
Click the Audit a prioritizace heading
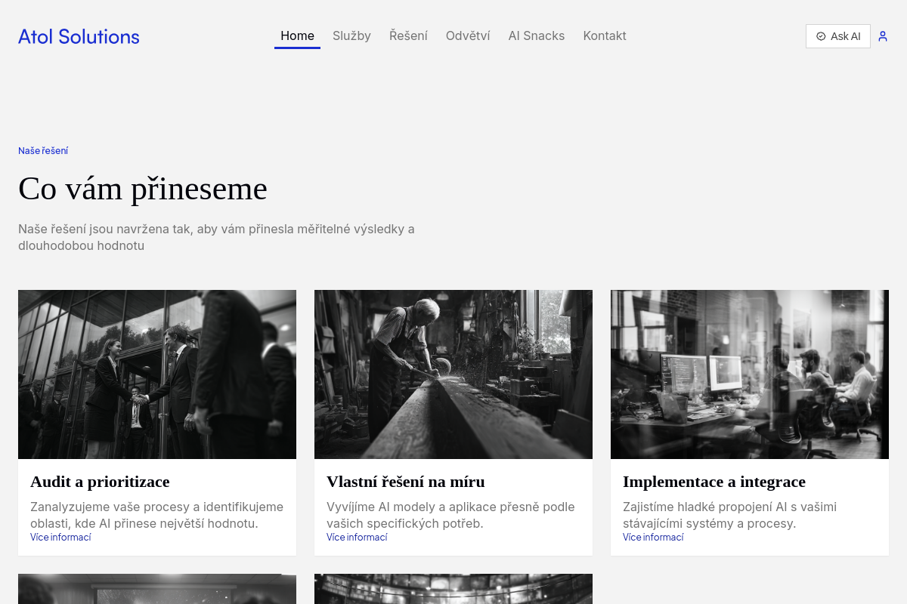100,482
